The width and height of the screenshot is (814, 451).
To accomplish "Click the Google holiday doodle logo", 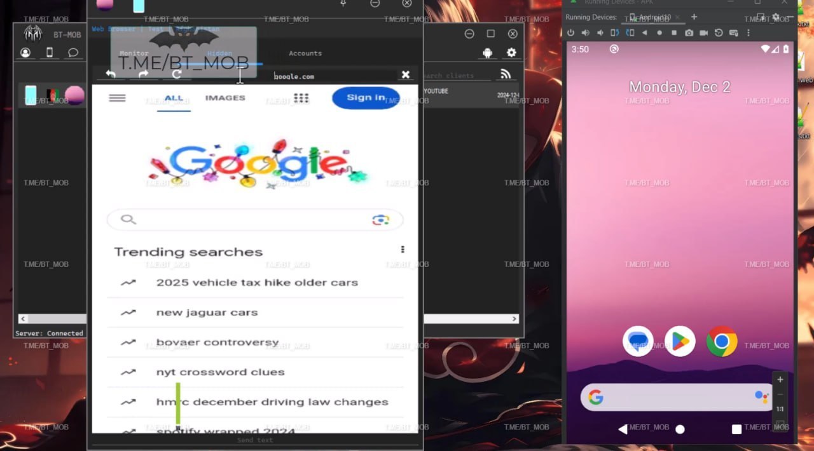I will point(258,164).
